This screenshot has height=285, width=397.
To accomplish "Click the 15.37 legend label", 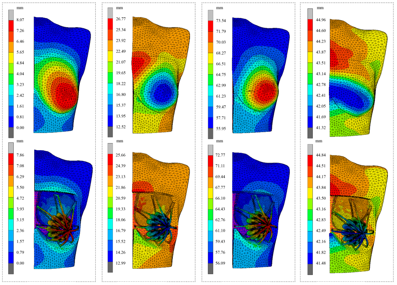I will [x=121, y=105].
